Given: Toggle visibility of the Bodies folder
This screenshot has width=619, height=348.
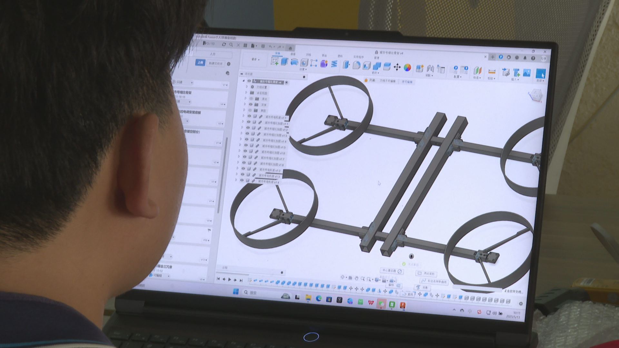Looking at the screenshot, I should (x=251, y=104).
